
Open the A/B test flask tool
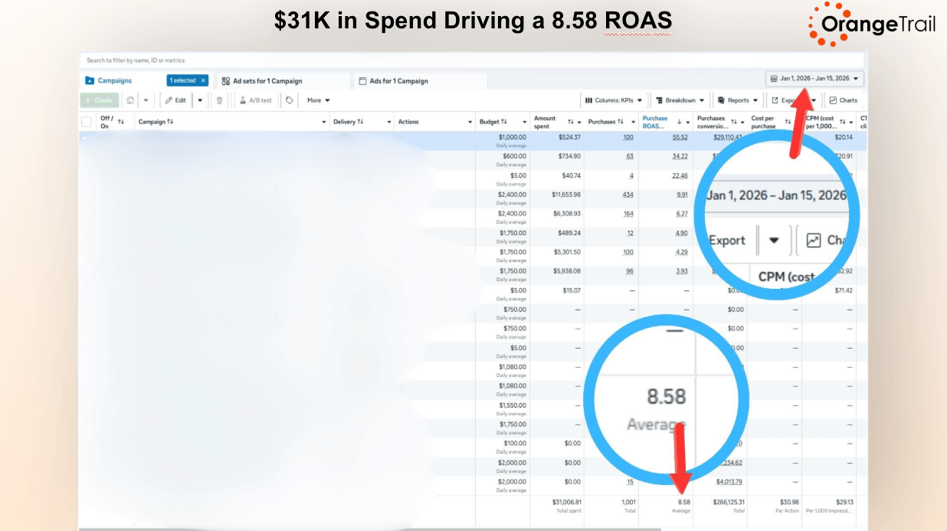point(255,100)
